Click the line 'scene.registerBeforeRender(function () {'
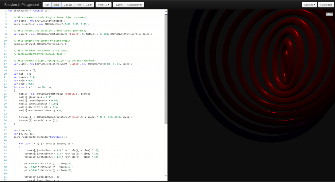Screen dimensions: 335x182 tap(41, 137)
